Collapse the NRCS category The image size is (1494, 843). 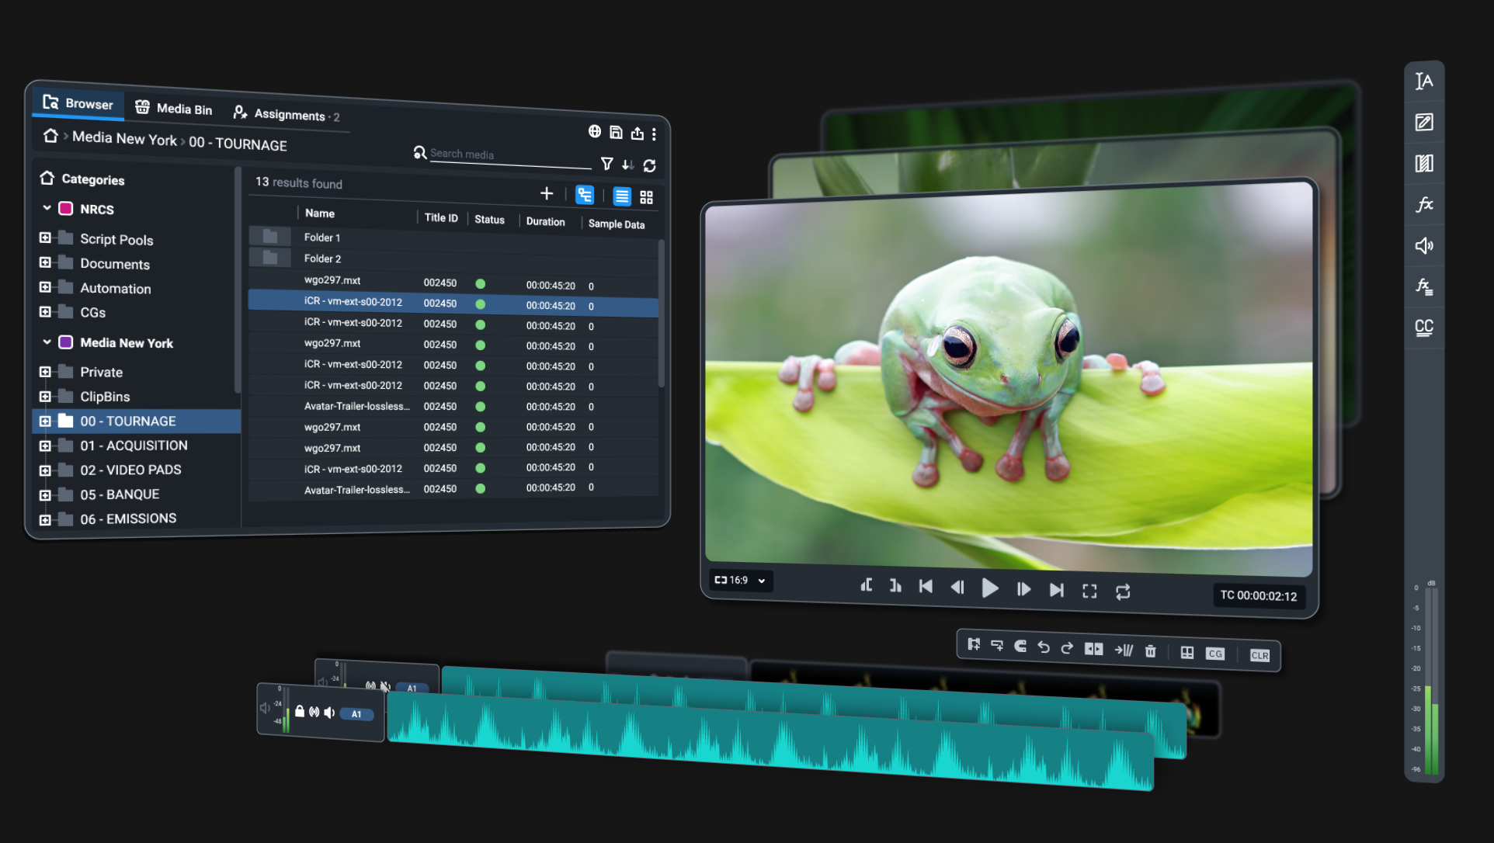[x=47, y=208]
